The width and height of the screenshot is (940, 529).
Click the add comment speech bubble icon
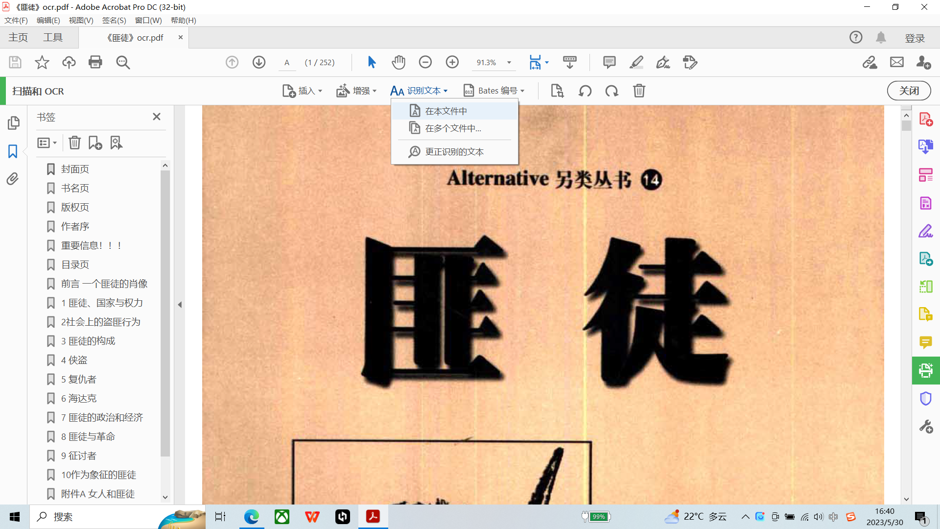pos(609,62)
